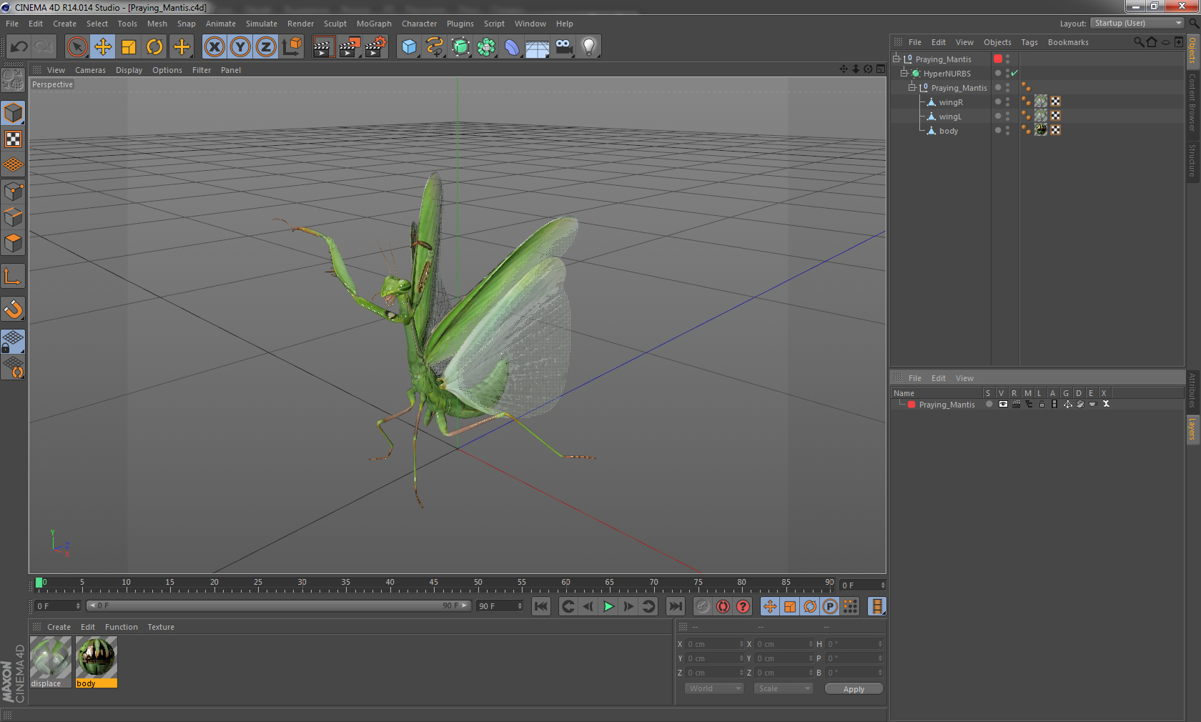Render to Picture Viewer icon
This screenshot has height=722, width=1201.
click(x=350, y=47)
